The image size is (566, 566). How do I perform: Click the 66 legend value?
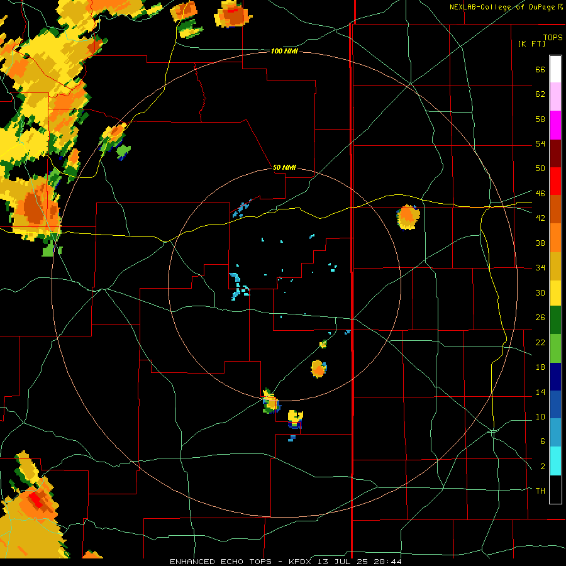tap(540, 69)
